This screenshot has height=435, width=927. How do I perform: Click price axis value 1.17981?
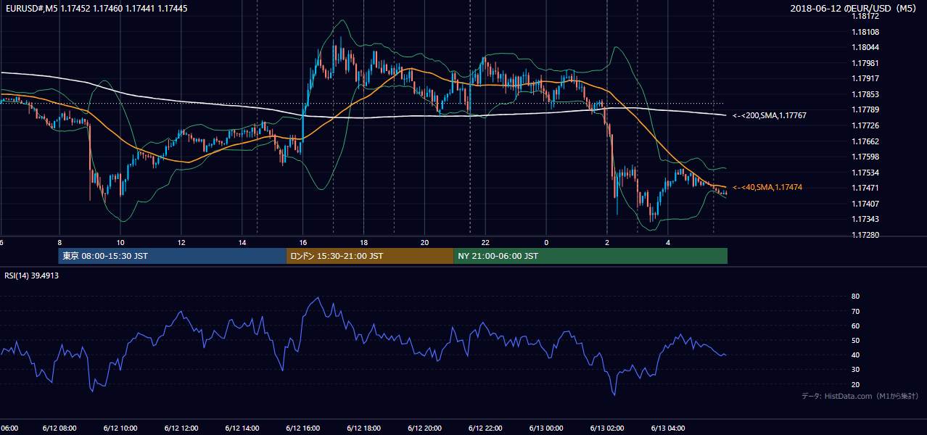[x=865, y=63]
